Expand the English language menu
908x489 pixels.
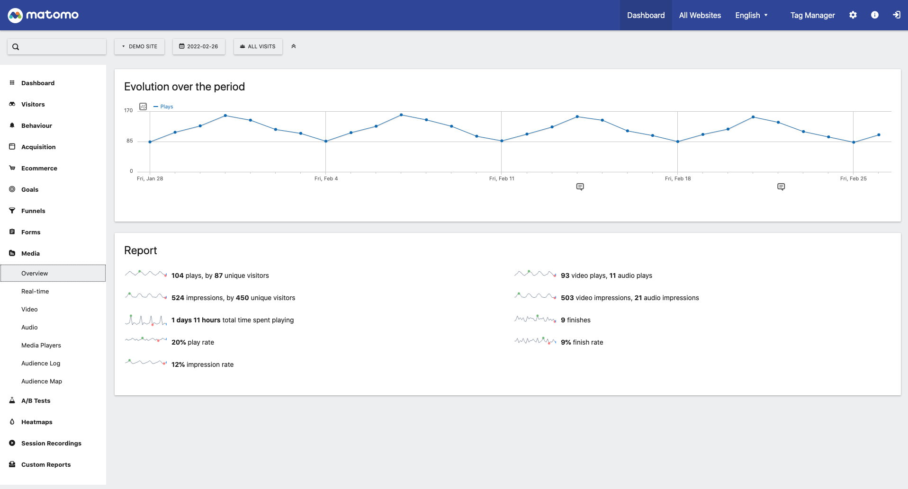tap(751, 15)
